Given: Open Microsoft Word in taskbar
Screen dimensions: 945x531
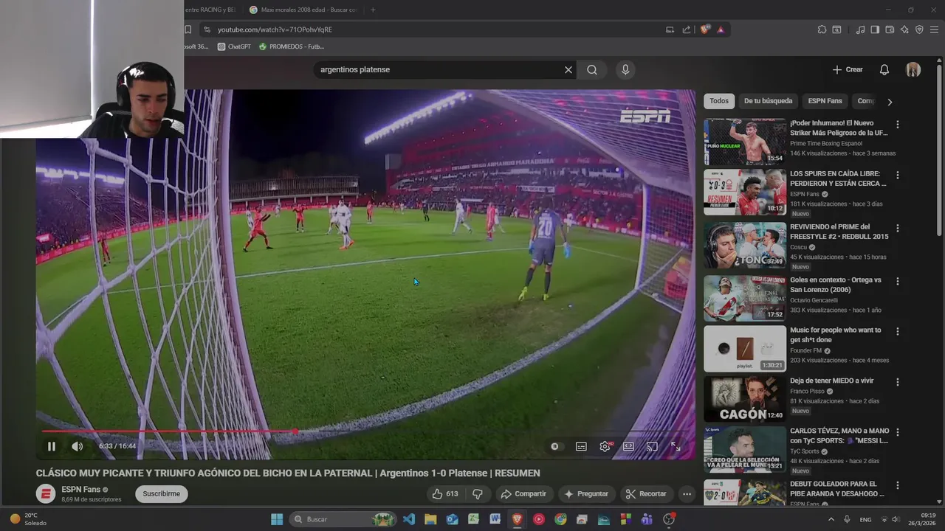Looking at the screenshot, I should tap(495, 519).
